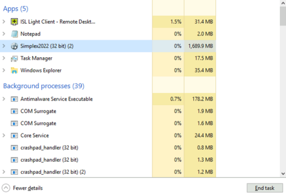This screenshot has width=286, height=196.
Task: Click the Antimalware Service Executable icon
Action: [x=14, y=99]
